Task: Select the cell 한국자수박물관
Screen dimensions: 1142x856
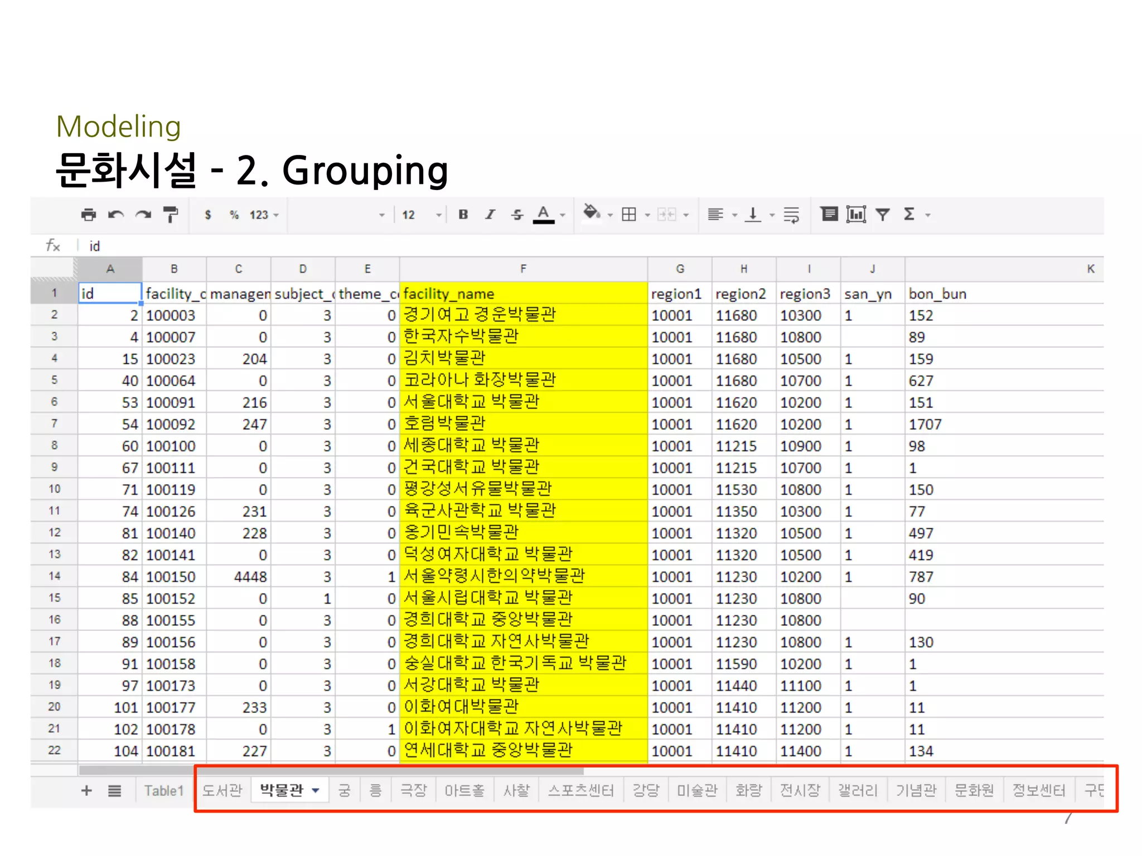Action: click(x=523, y=337)
